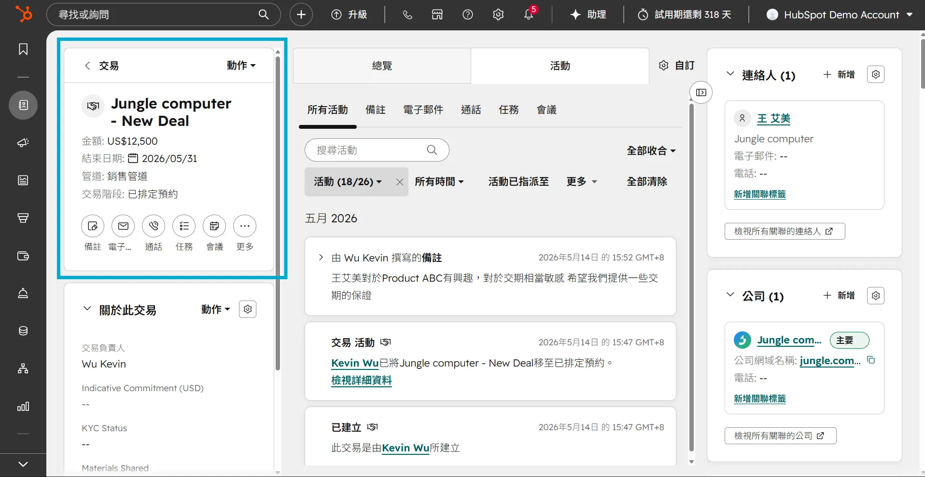Select the 電子郵件 activity tab
This screenshot has height=477, width=925.
423,110
